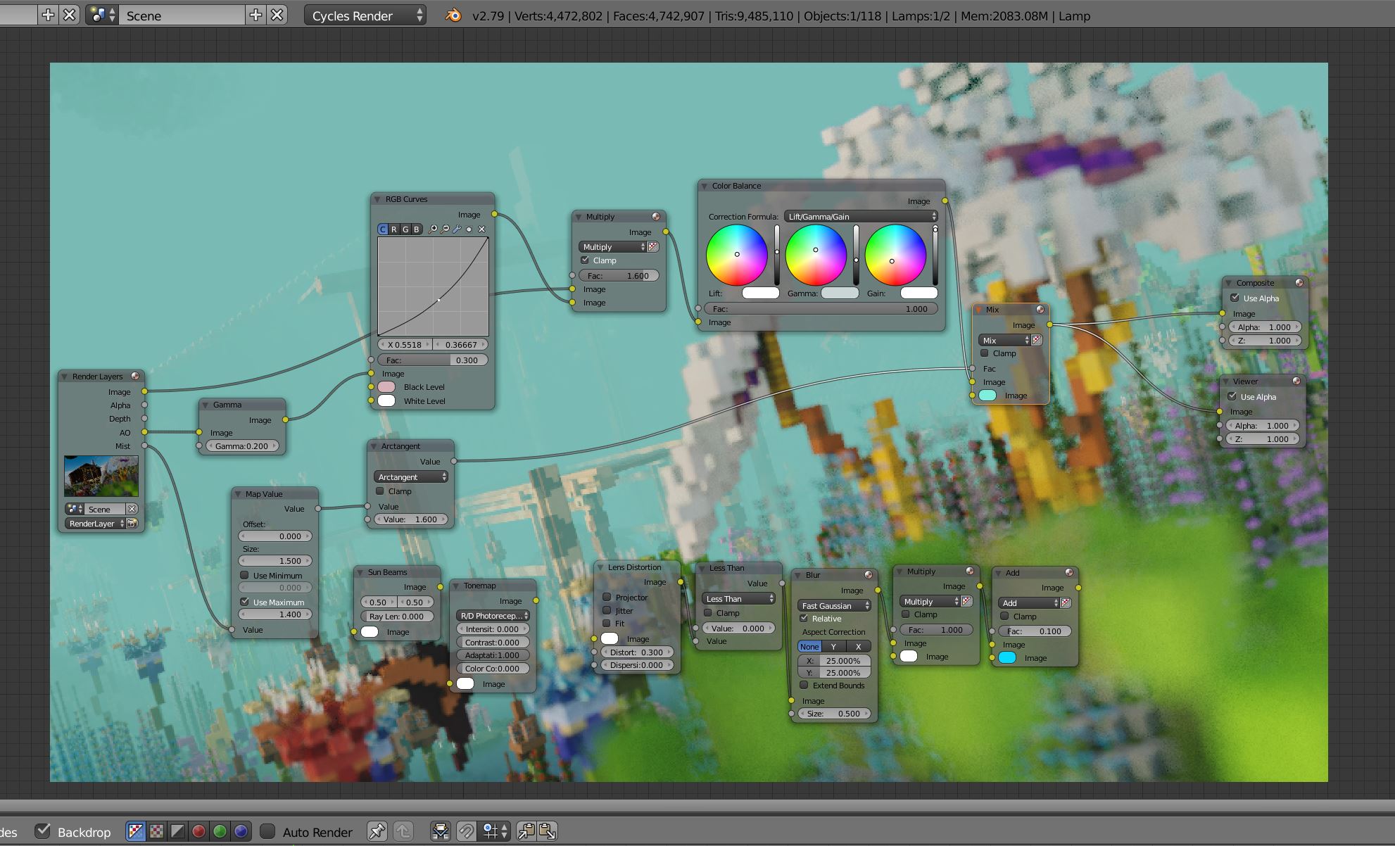The height and width of the screenshot is (846, 1395).
Task: Show the red channel backdrop
Action: tap(198, 831)
